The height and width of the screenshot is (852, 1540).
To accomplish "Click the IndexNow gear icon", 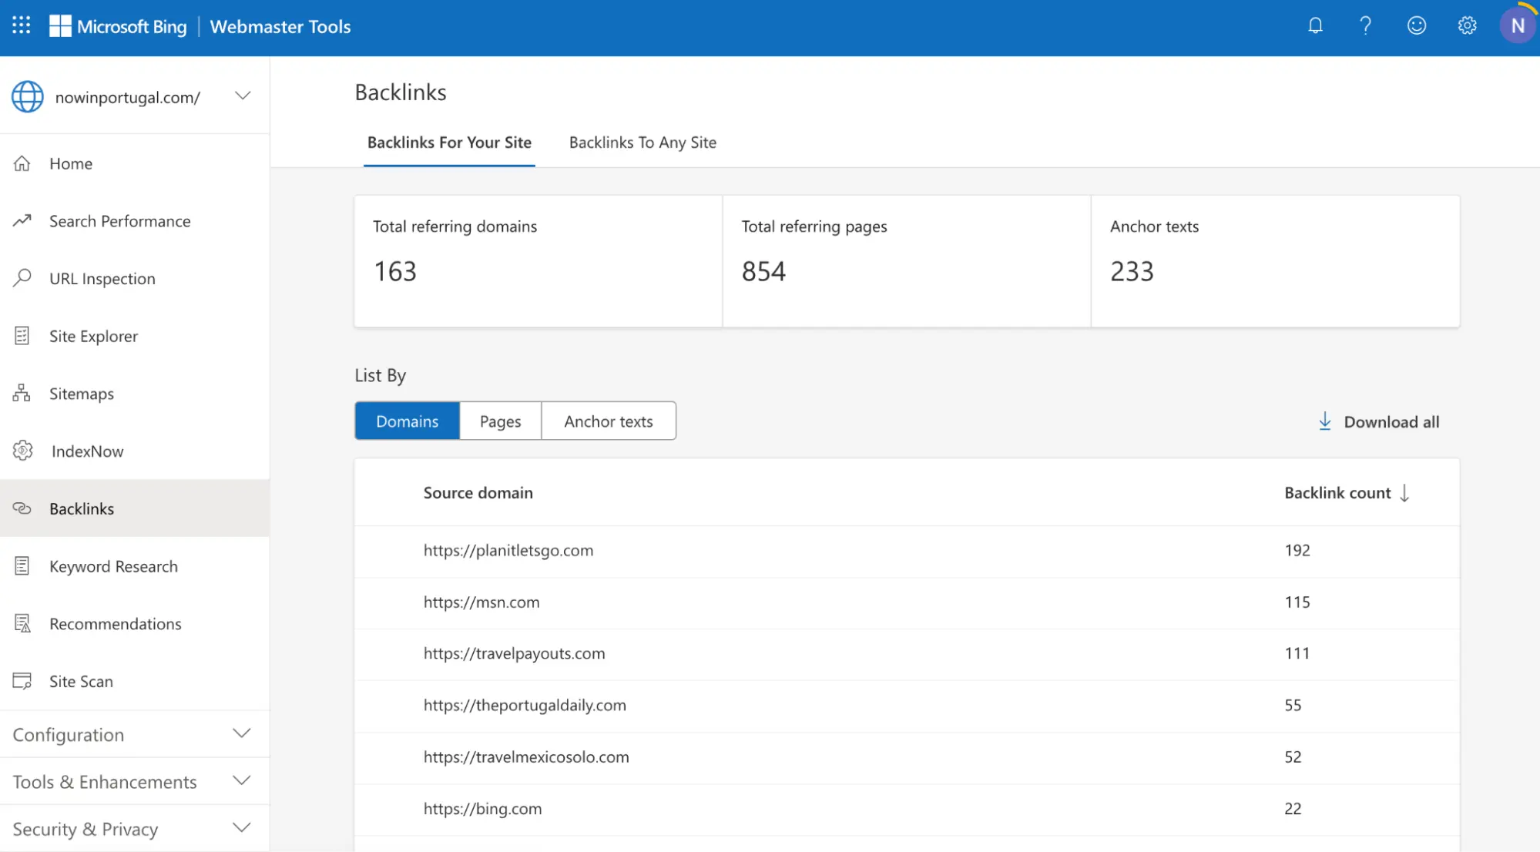I will [x=23, y=451].
